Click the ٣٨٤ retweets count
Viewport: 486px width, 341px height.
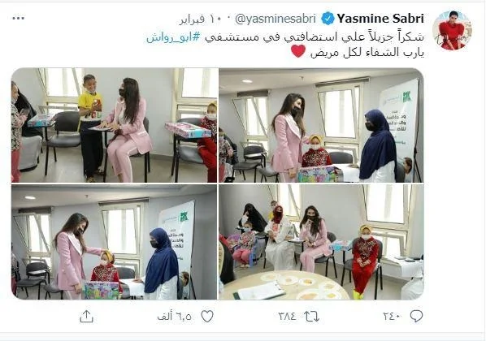tap(288, 317)
